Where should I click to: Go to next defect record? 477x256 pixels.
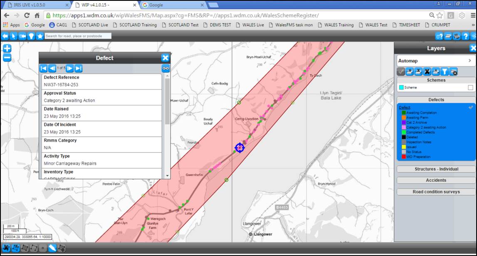[70, 69]
